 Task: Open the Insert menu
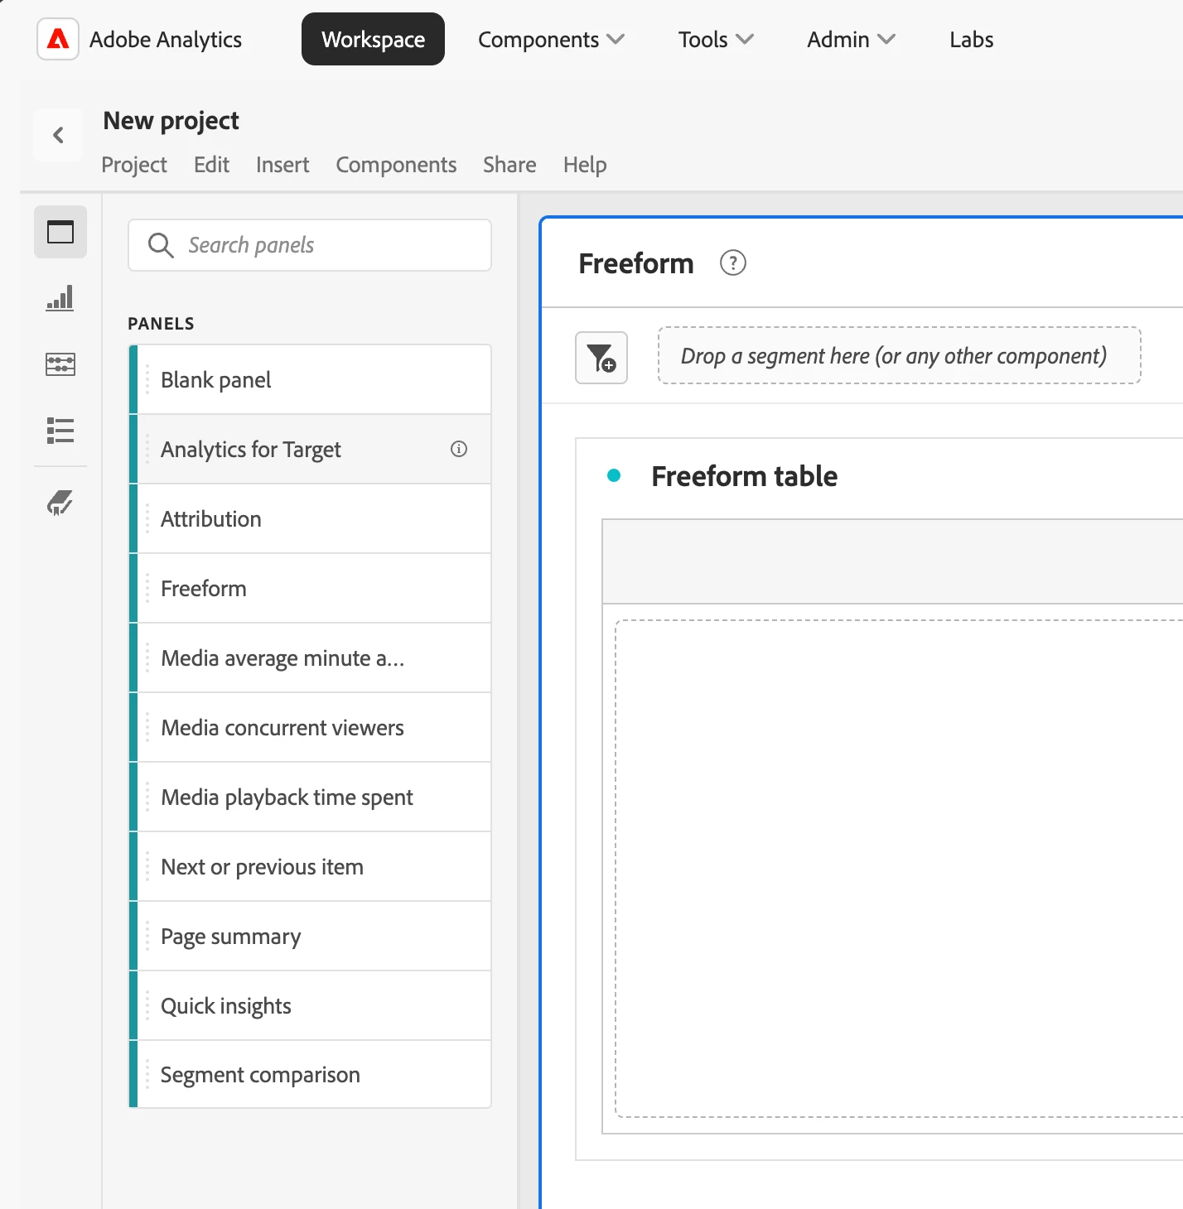coord(282,165)
